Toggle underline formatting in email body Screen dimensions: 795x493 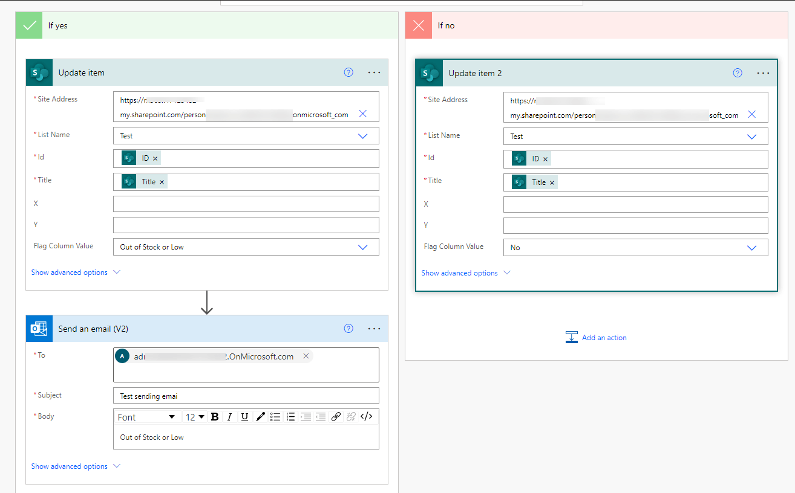(244, 416)
